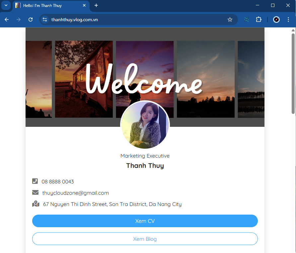Open the Extensions puzzle-piece icon
This screenshot has width=296, height=253.
coord(259,20)
